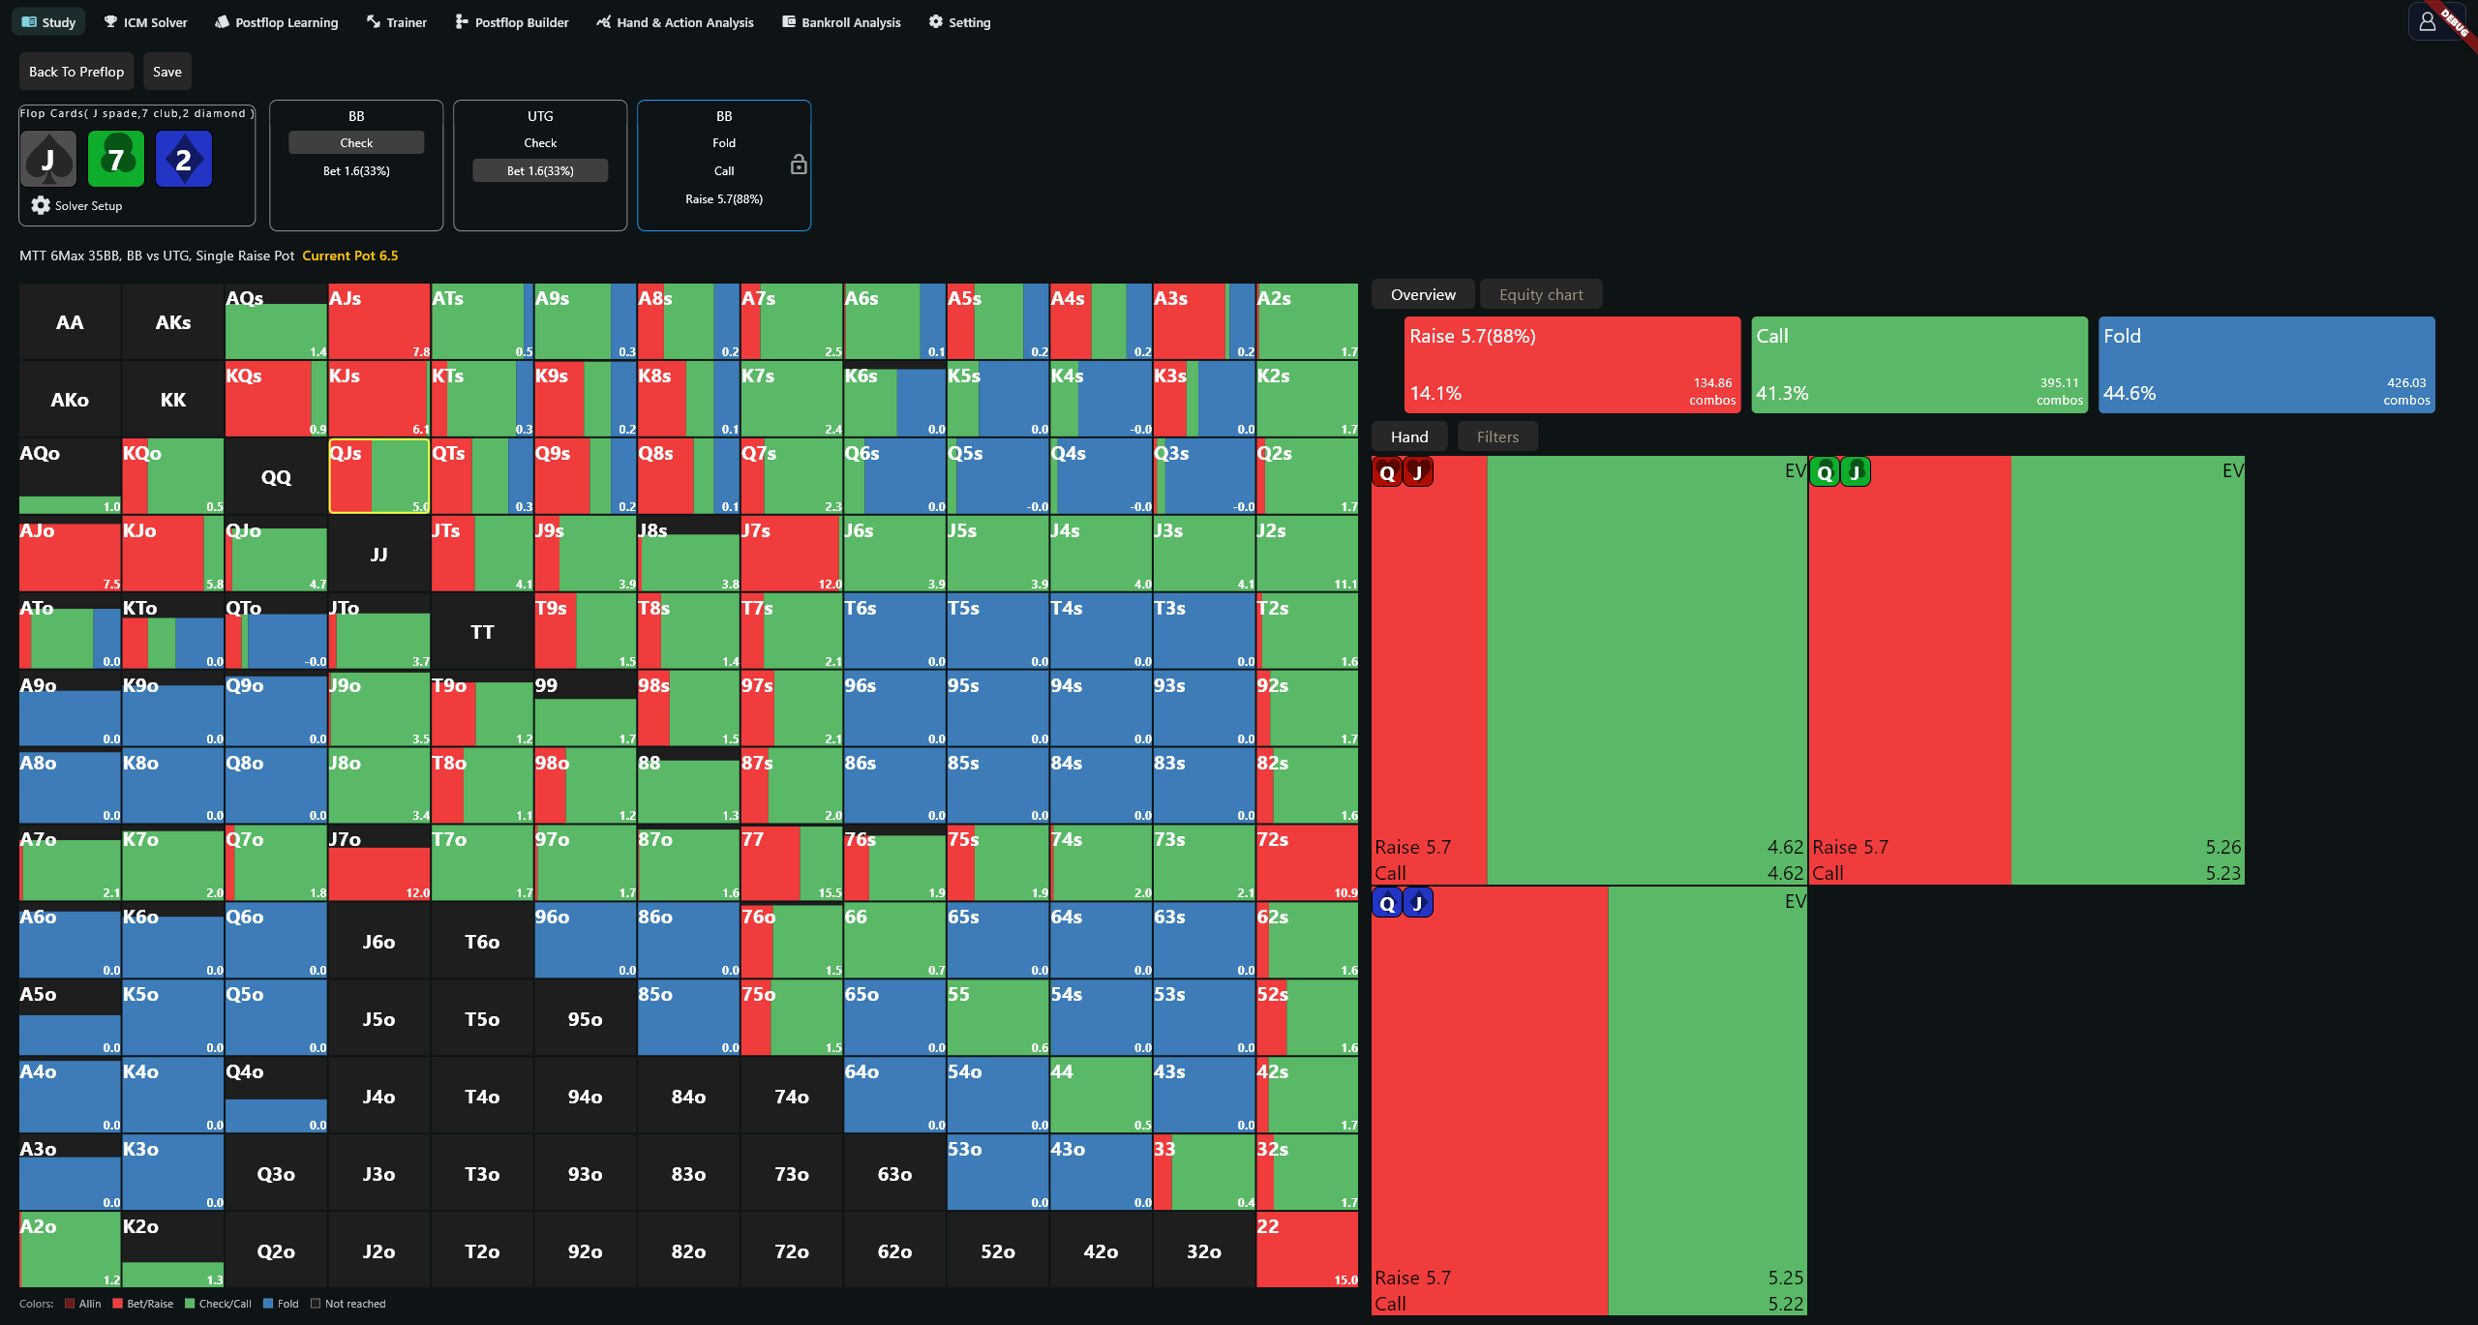The width and height of the screenshot is (2478, 1325).
Task: Select the QJs cell in range grid
Action: coord(378,476)
